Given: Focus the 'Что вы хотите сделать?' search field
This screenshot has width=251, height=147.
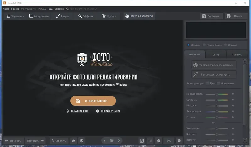Looking at the screenshot, I should coord(83,9).
